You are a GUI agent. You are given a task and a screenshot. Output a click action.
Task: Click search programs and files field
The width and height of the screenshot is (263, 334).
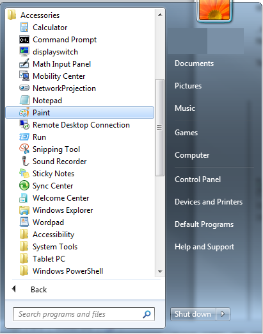84,314
